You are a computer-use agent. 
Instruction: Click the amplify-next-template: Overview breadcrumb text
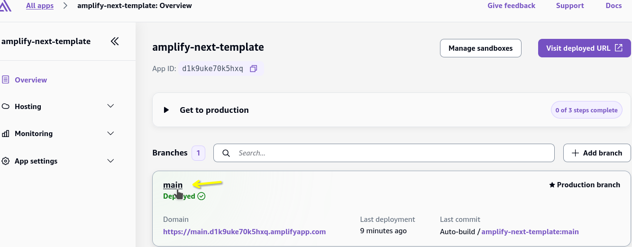coord(135,6)
